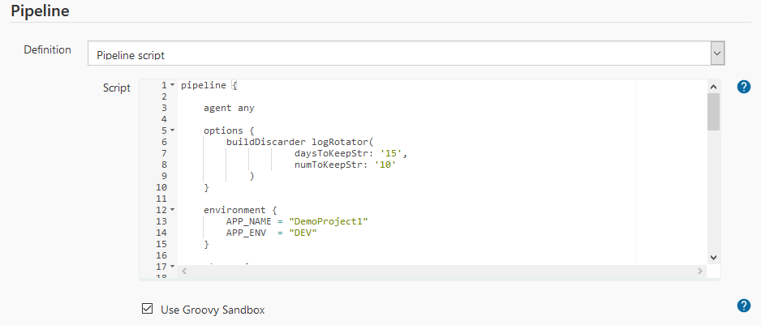Click the editor's scroll down arrow
This screenshot has height=325, width=761.
tap(713, 257)
